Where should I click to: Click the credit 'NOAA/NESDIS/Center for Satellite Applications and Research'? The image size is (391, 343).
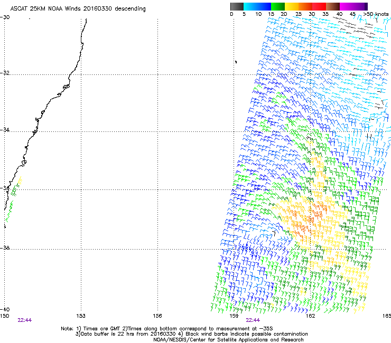click(x=228, y=340)
